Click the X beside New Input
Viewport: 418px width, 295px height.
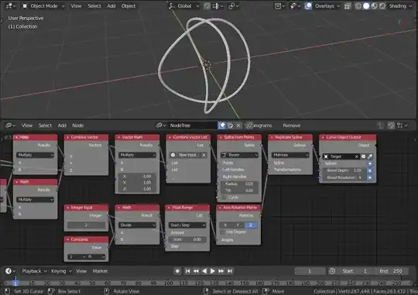pos(204,155)
